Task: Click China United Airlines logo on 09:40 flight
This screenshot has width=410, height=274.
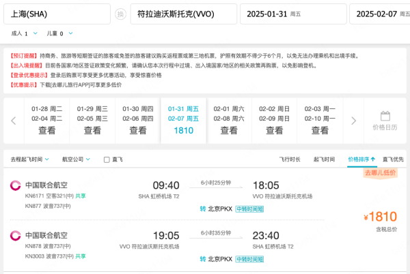Action: [x=15, y=185]
